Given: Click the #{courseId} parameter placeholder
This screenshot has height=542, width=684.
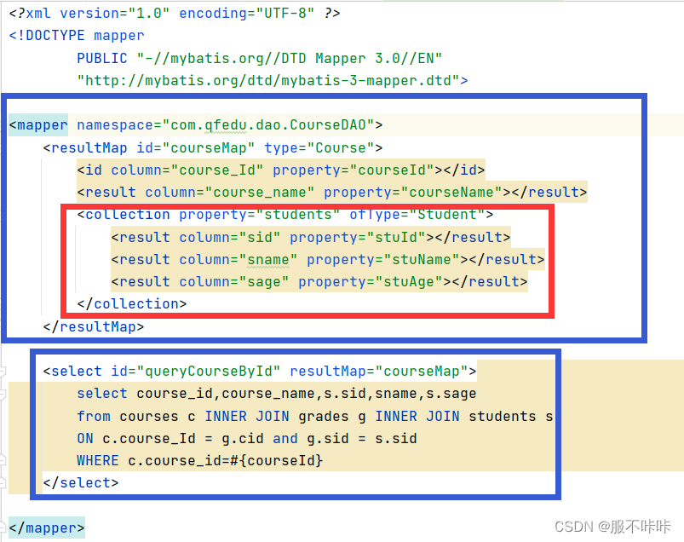Looking at the screenshot, I should click(x=277, y=461).
